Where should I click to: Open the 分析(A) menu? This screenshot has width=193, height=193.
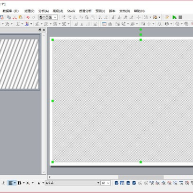(43, 11)
